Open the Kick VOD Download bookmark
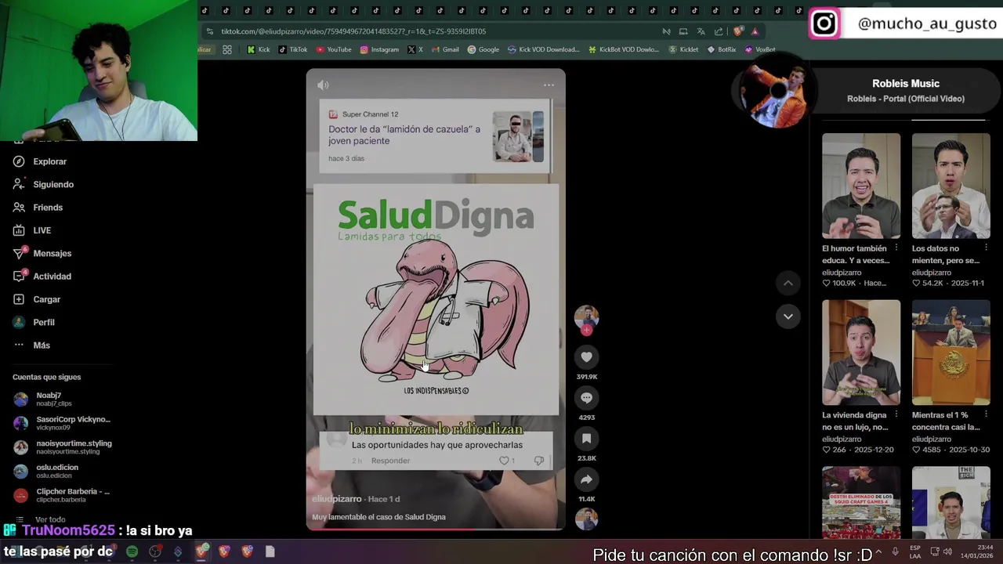This screenshot has width=1003, height=564. (543, 49)
